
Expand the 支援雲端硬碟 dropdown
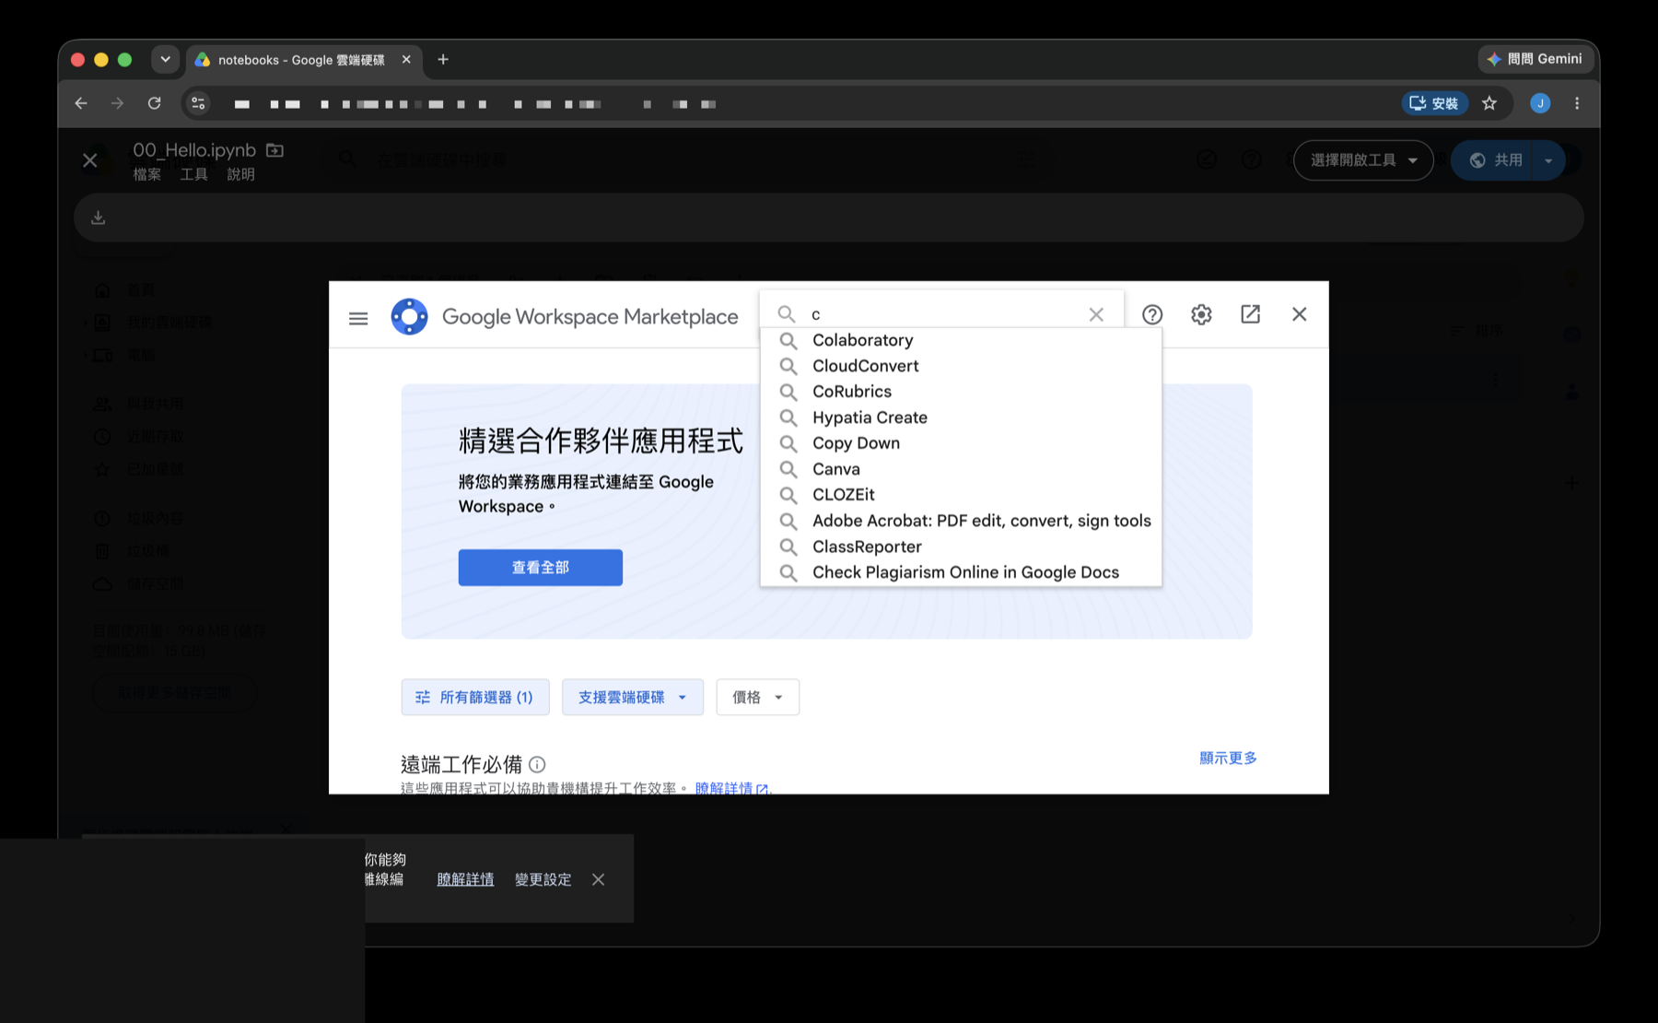point(633,697)
